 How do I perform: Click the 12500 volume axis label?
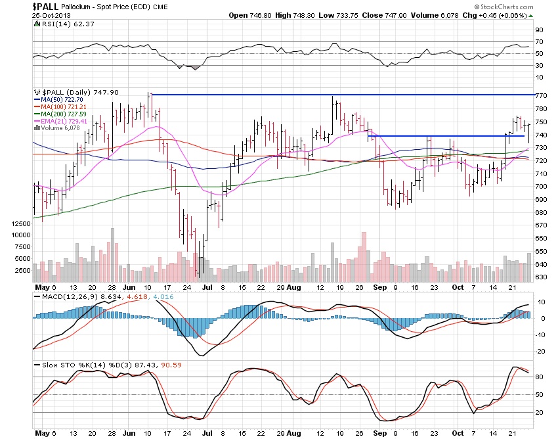(21, 224)
